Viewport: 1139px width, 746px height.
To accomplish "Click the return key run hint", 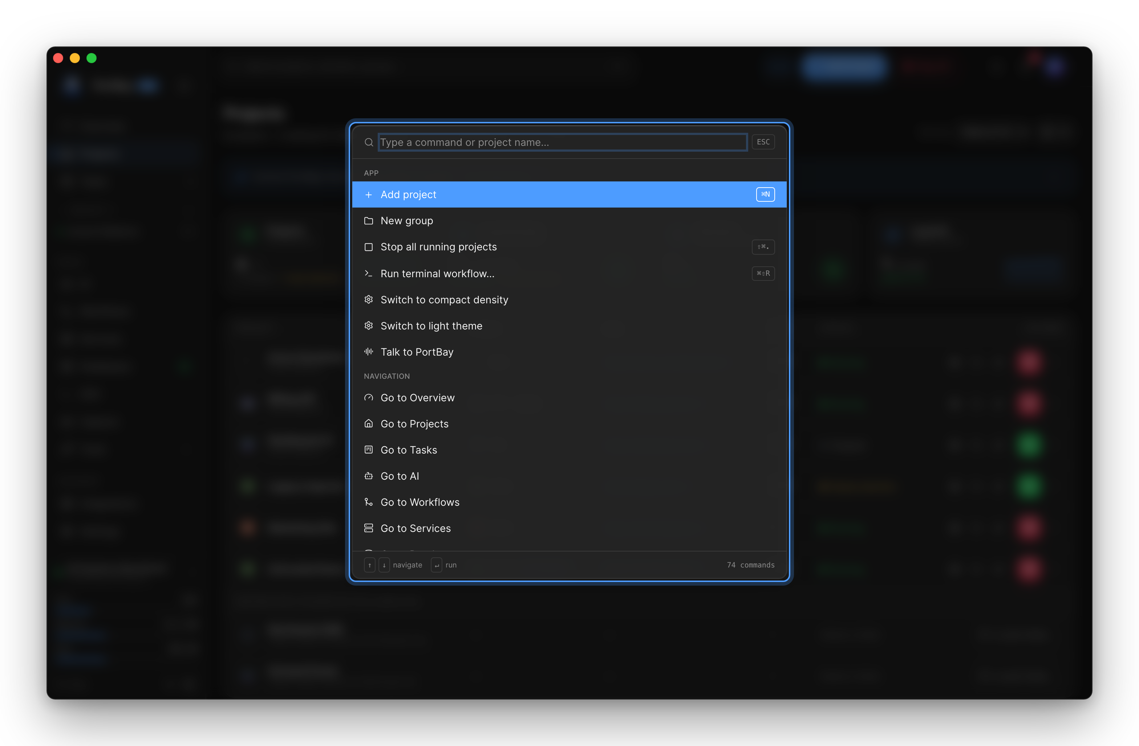I will (437, 565).
